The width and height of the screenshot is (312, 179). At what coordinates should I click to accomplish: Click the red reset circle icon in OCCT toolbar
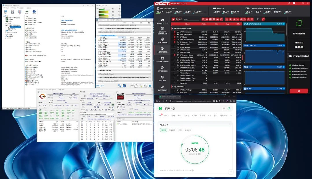[263, 19]
